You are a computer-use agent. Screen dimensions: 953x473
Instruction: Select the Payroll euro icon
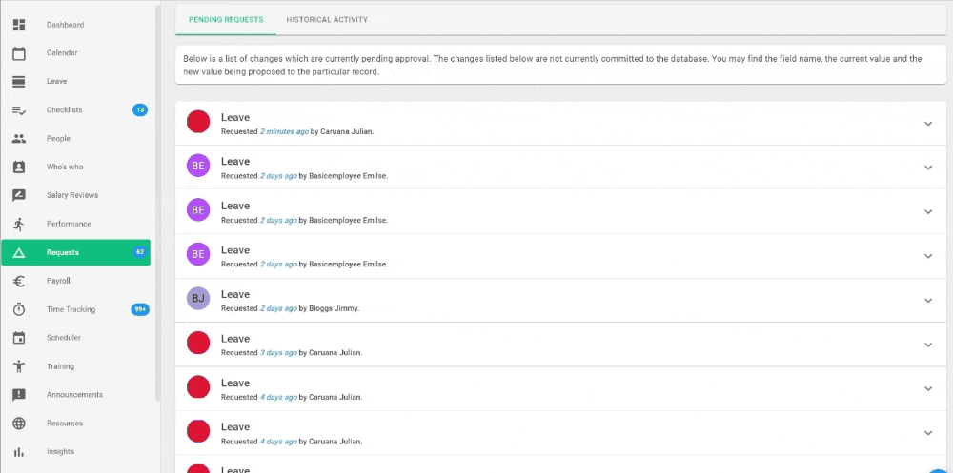pos(19,281)
